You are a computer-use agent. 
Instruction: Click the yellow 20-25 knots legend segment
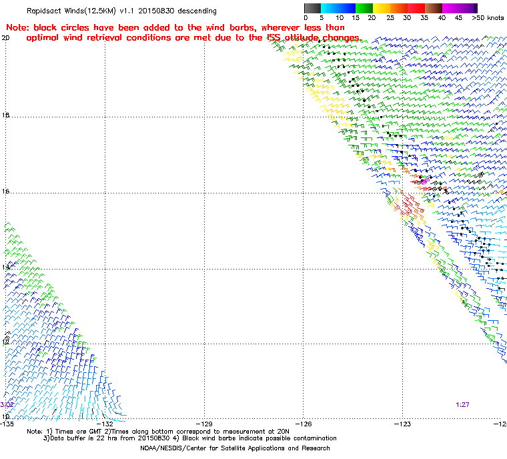point(382,8)
